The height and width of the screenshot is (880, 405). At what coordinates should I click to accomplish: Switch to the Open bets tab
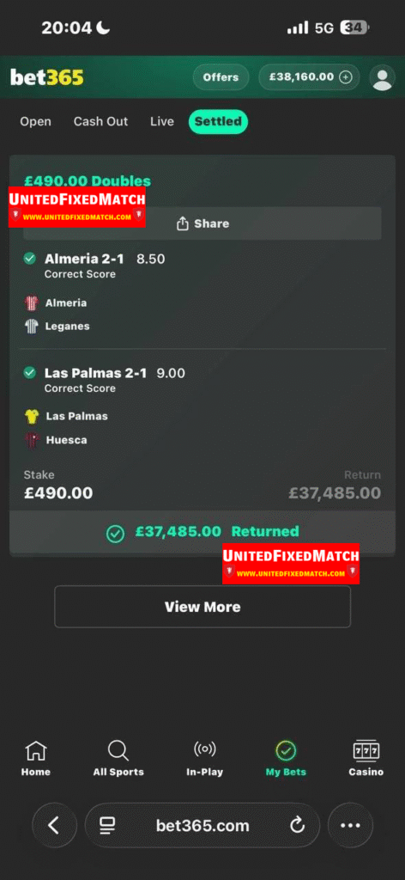tap(35, 122)
